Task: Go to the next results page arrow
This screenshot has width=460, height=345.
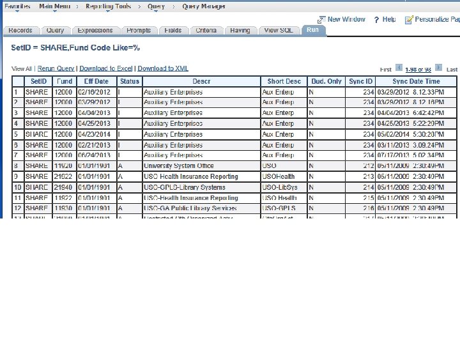Action: (438, 68)
